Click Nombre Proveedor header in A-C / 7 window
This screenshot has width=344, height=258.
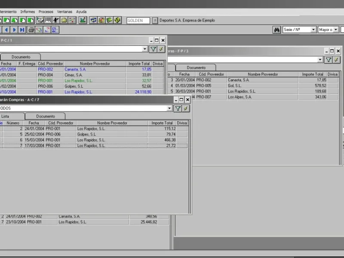(112, 123)
